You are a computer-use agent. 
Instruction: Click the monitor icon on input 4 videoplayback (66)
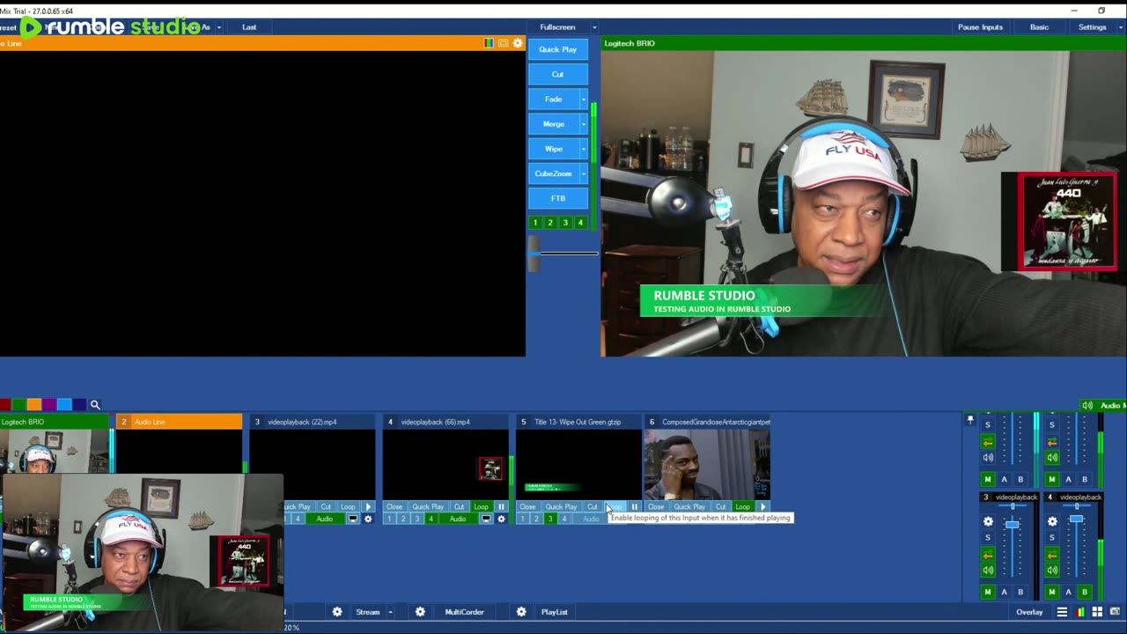pos(485,519)
